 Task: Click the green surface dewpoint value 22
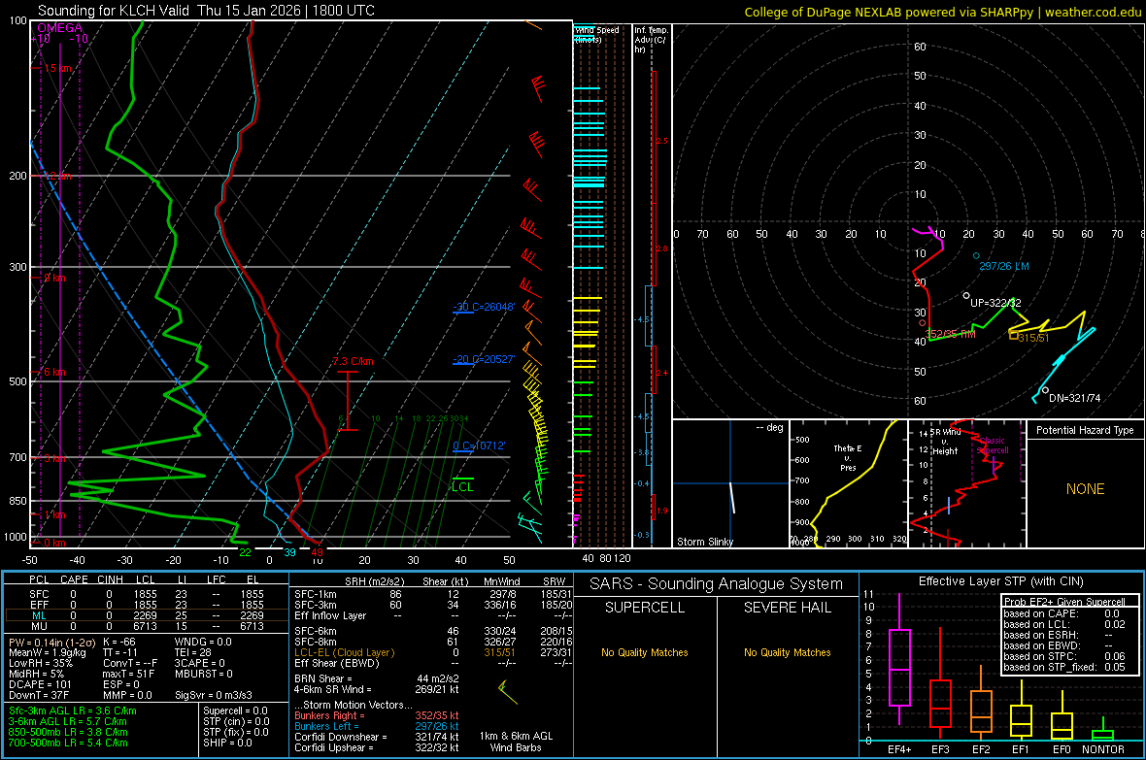point(246,552)
